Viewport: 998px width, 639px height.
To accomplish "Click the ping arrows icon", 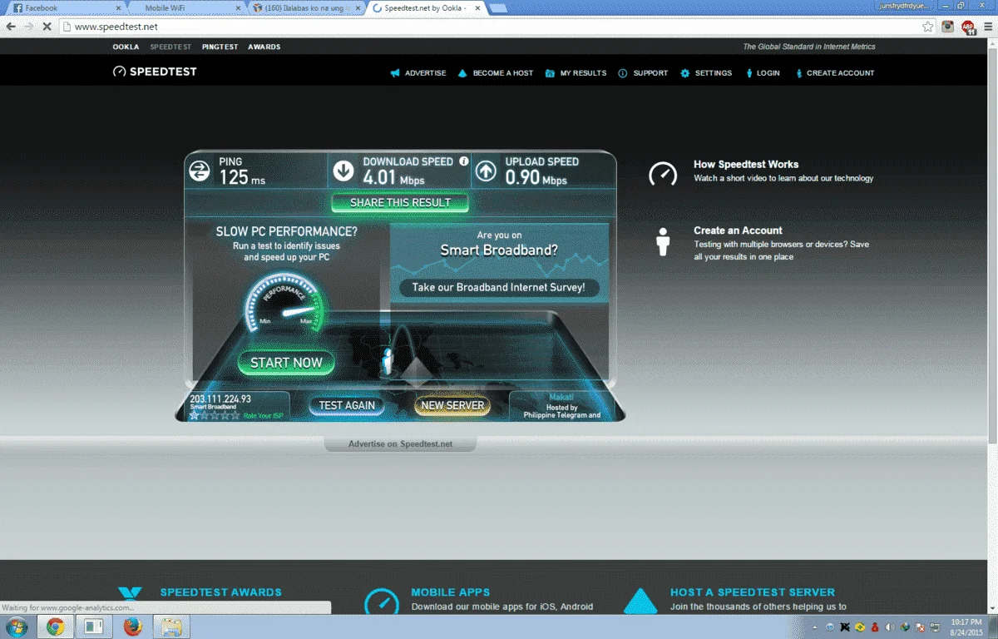I will tap(200, 171).
